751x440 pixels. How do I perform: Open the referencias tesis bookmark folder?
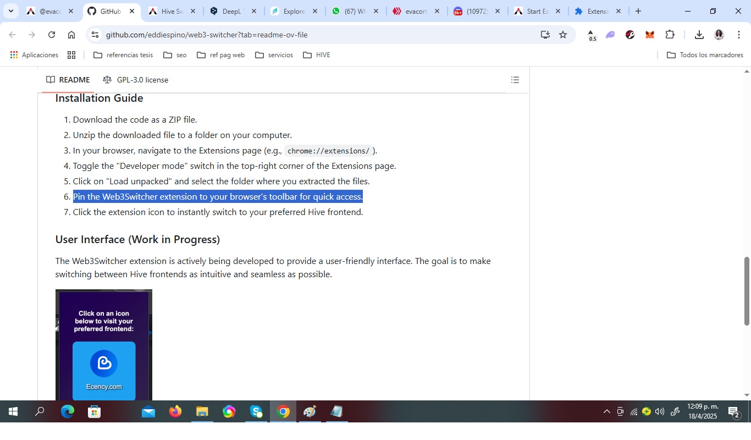coord(123,55)
